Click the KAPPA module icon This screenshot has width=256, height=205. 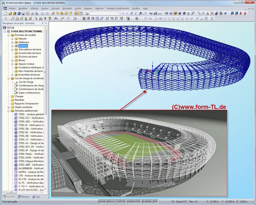click(16, 172)
